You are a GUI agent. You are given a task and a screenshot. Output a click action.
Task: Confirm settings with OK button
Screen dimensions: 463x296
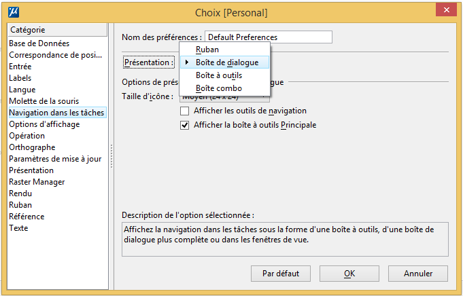pos(349,274)
